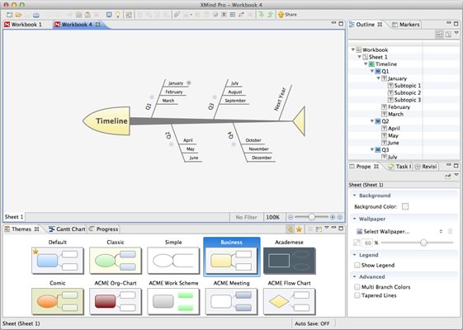Screen dimensions: 463x330
Task: Click the lightbulb Brainstorming toolbar icon
Action: (118, 15)
